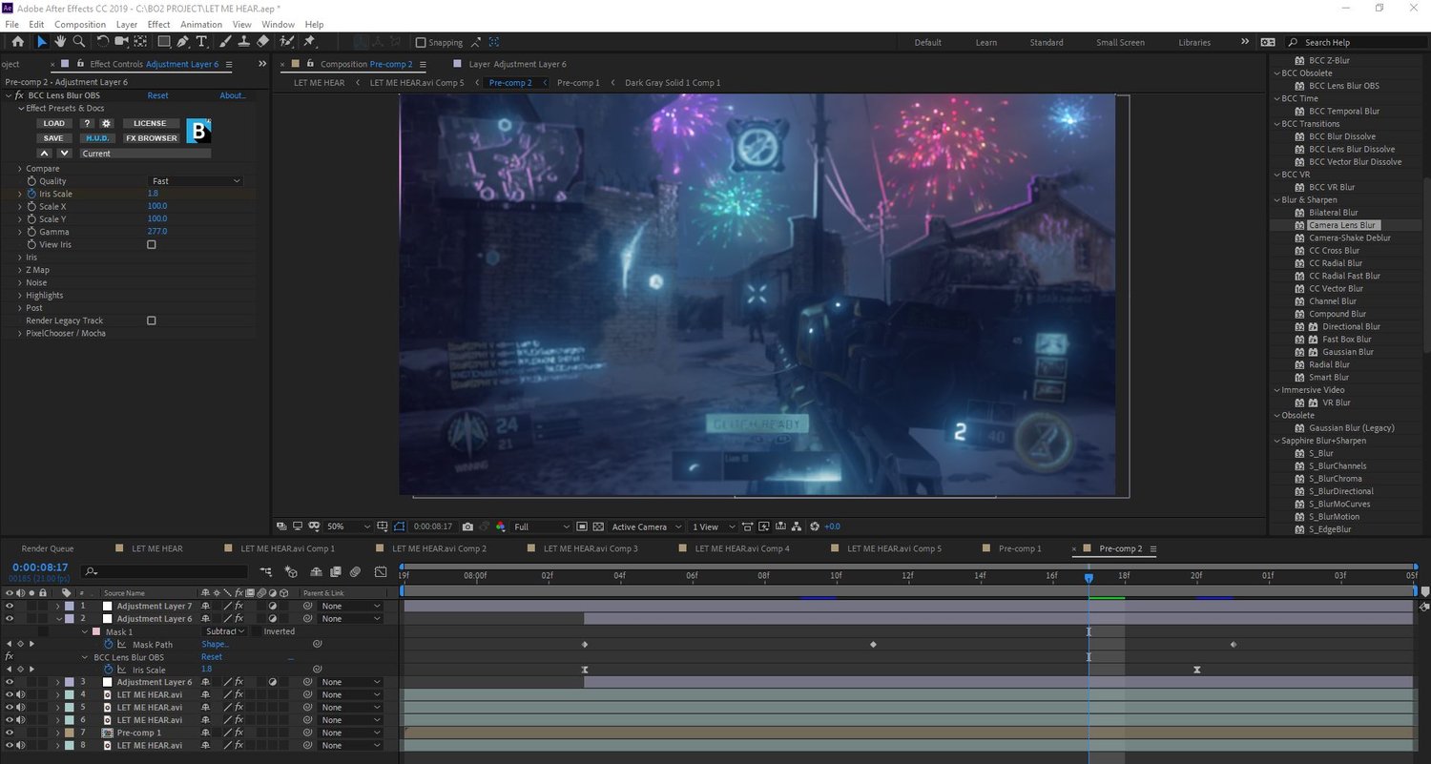Select the Zoom magnifier tool

coord(79,42)
